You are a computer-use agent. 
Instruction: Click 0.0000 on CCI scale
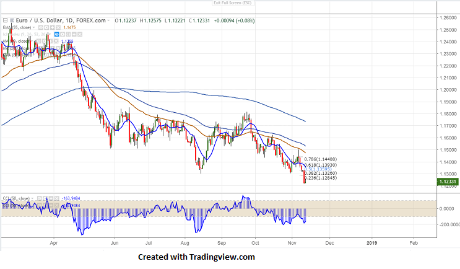(446, 209)
